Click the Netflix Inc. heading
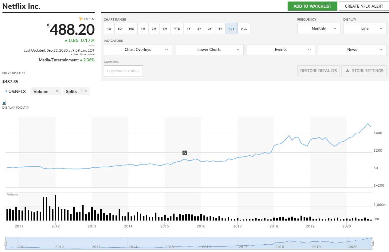Viewport: 389px width, 252px height. (x=22, y=6)
